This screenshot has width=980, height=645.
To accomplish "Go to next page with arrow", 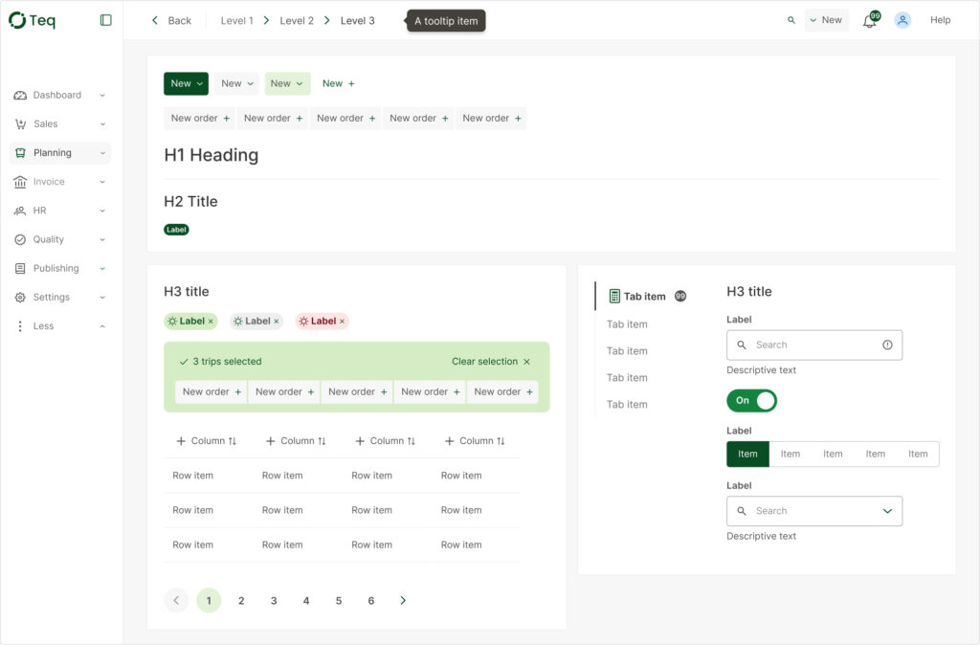I will coord(403,601).
